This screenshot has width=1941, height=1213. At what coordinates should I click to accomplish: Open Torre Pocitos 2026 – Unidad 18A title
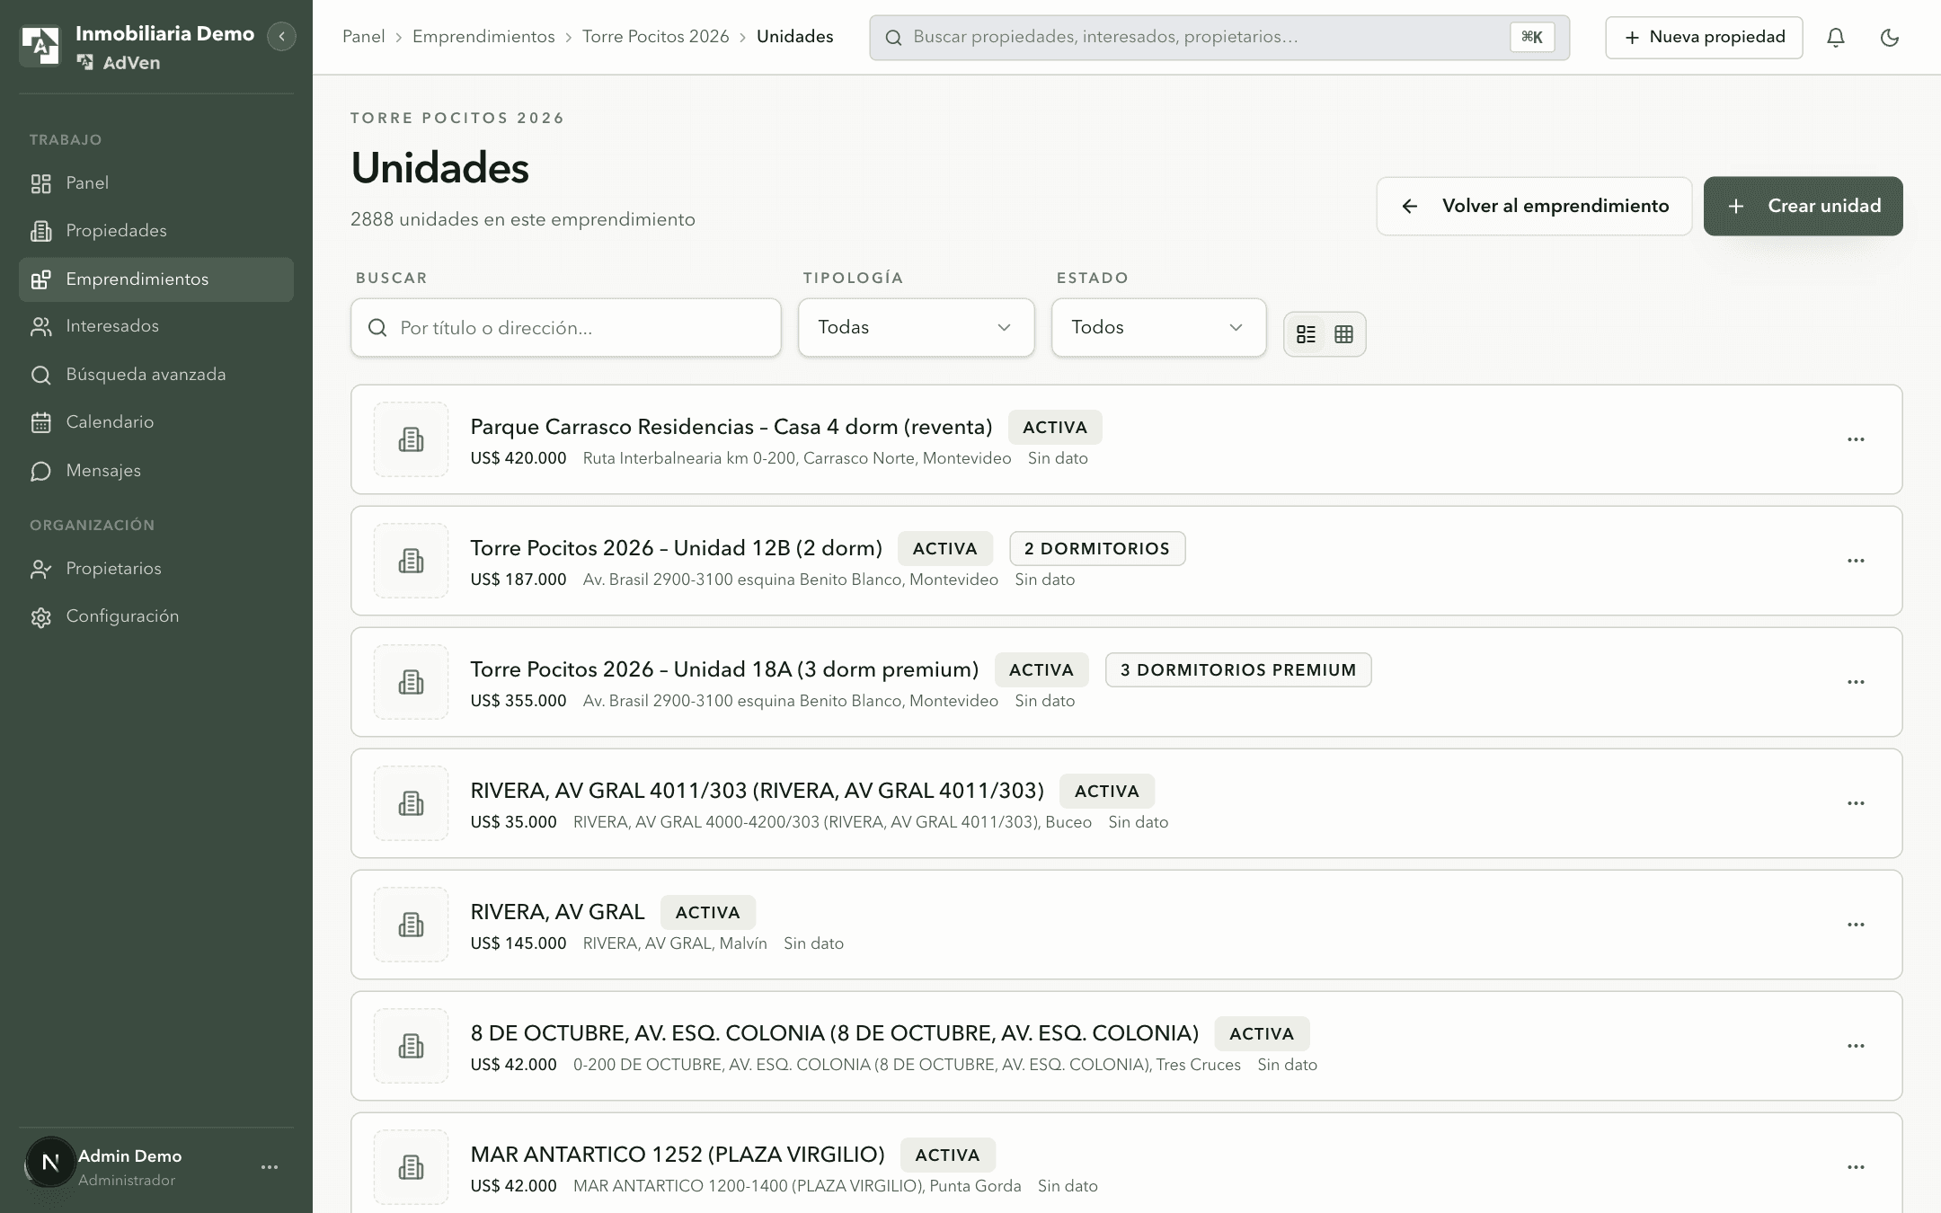pos(724,669)
